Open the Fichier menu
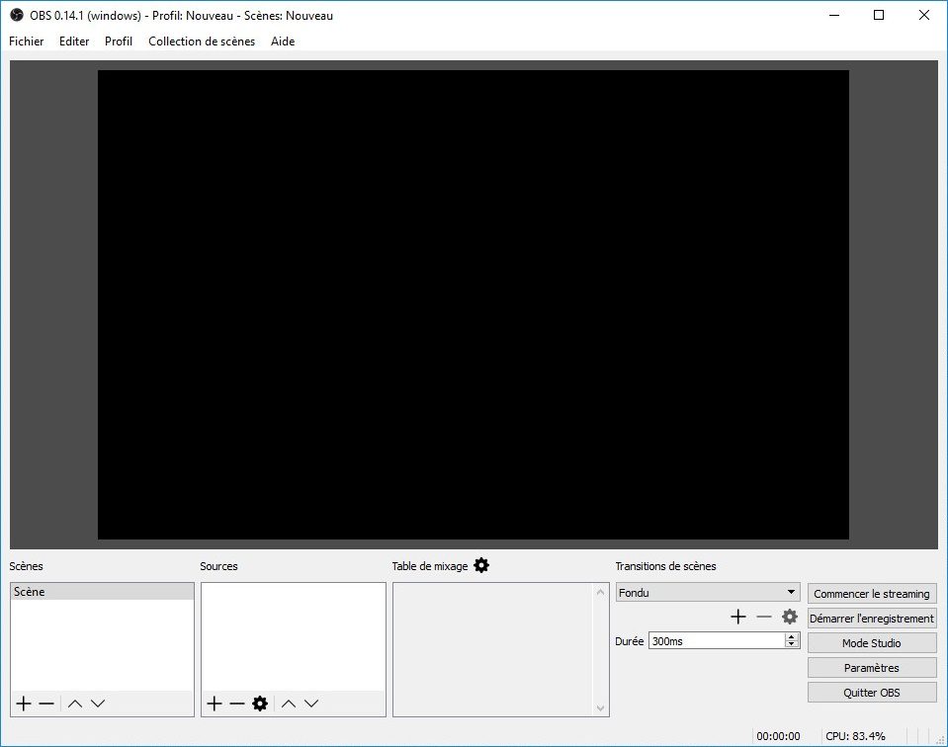Screen dimensions: 948x747 (x=27, y=41)
